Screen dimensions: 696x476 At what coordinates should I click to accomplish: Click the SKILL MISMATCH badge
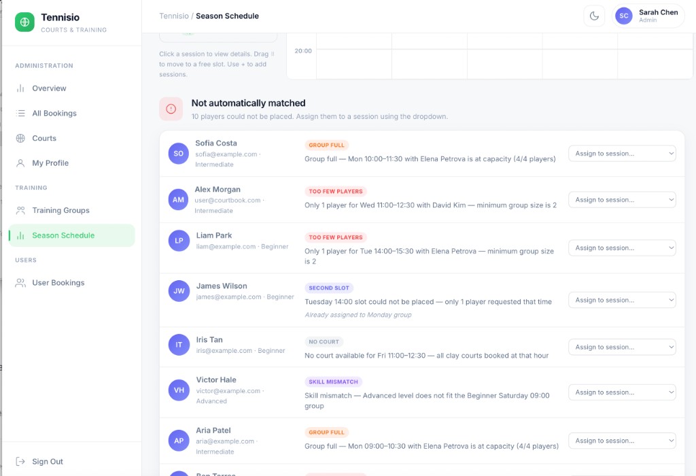333,382
